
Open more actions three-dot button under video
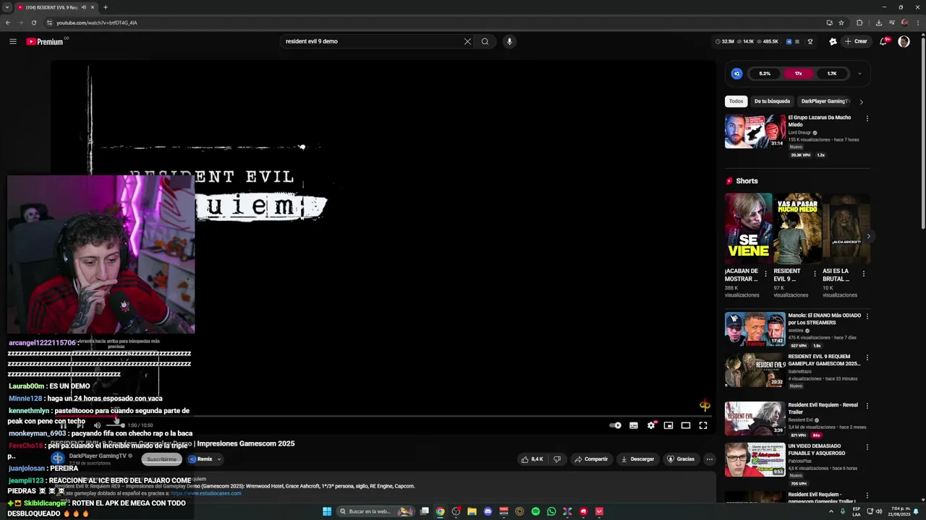(710, 459)
